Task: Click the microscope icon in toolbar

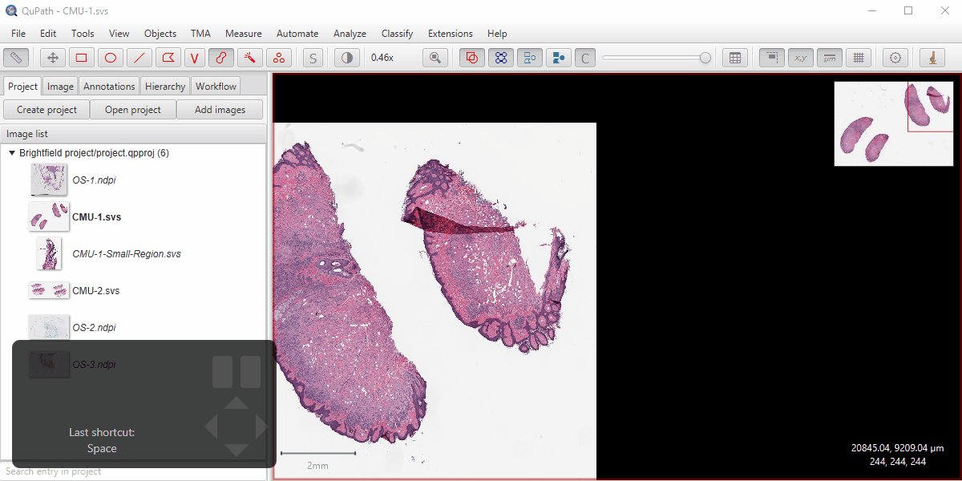Action: [932, 58]
